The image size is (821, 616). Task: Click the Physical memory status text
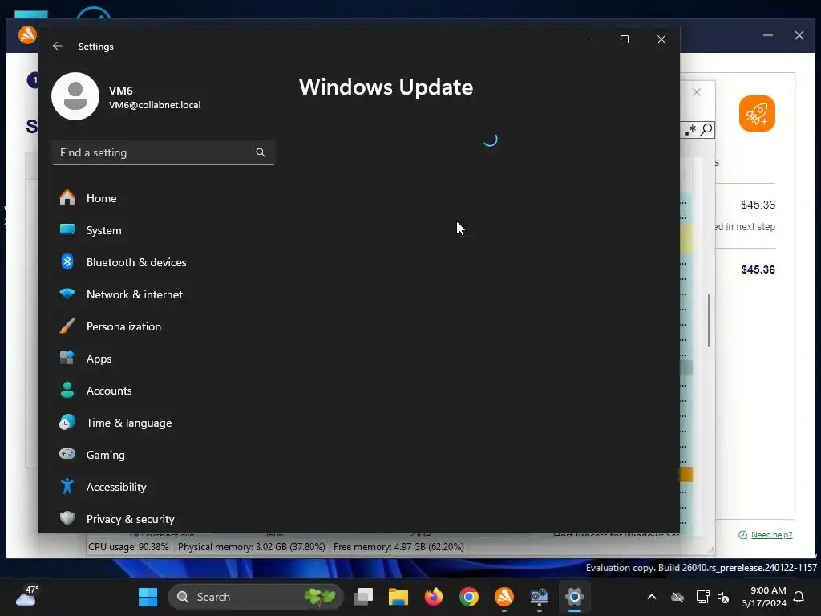pyautogui.click(x=251, y=547)
